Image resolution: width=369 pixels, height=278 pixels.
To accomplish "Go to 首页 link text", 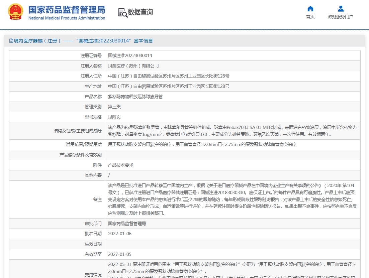I will point(310,17).
